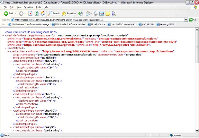This screenshot has height=138, width=199.
Task: Click the Done status page icon
Action: click(x=2, y=135)
